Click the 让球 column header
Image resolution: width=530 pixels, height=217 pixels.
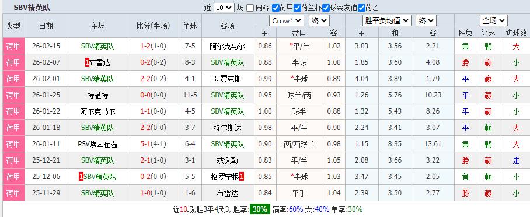488,33
